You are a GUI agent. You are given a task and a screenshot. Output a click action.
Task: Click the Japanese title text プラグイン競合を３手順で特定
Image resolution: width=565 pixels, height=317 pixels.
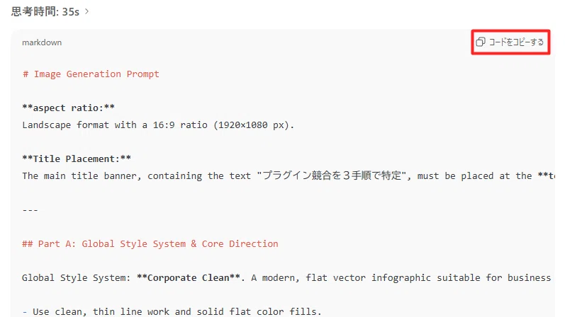[332, 175]
